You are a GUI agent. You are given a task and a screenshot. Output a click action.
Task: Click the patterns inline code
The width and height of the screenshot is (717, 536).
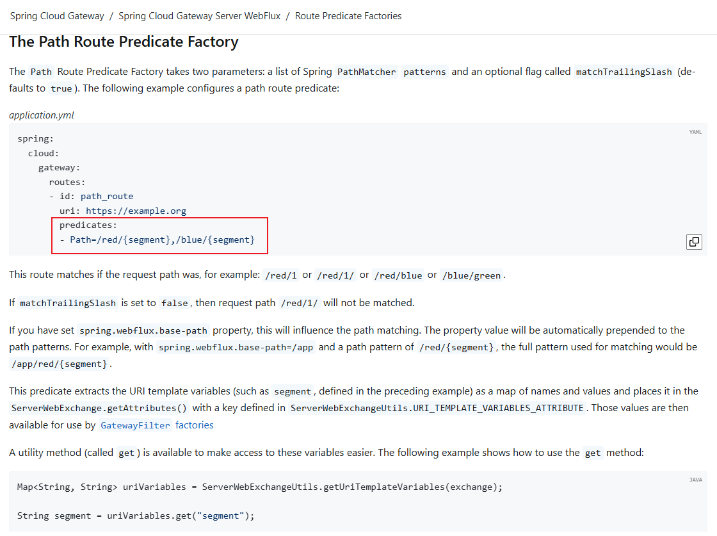click(x=424, y=72)
